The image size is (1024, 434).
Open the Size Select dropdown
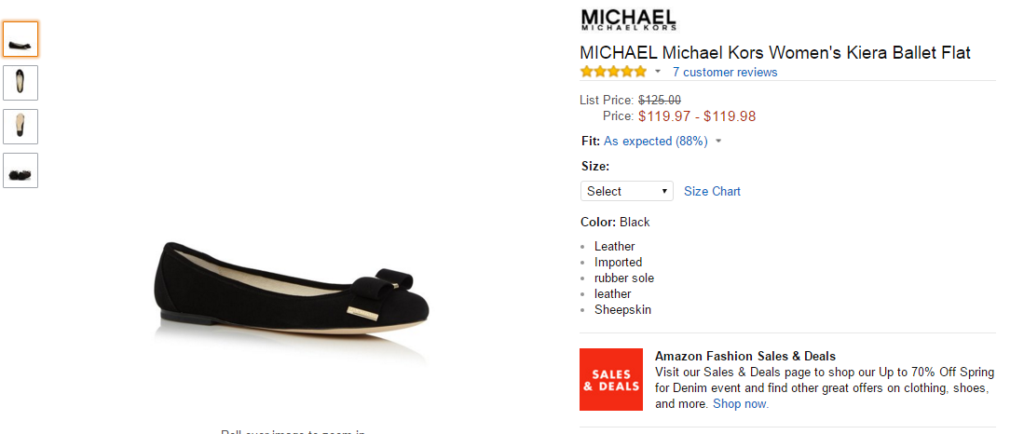[x=627, y=191]
